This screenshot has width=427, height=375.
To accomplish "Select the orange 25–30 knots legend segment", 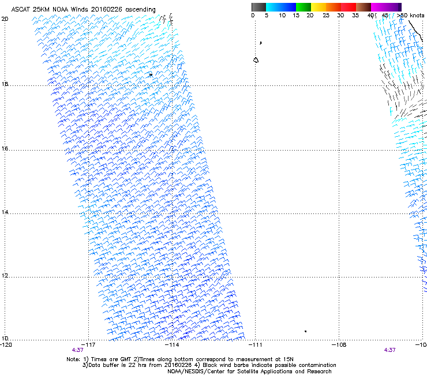I will coord(334,7).
